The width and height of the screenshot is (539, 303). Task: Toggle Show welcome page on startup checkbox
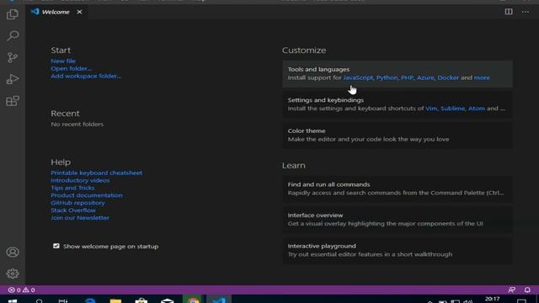click(x=56, y=246)
